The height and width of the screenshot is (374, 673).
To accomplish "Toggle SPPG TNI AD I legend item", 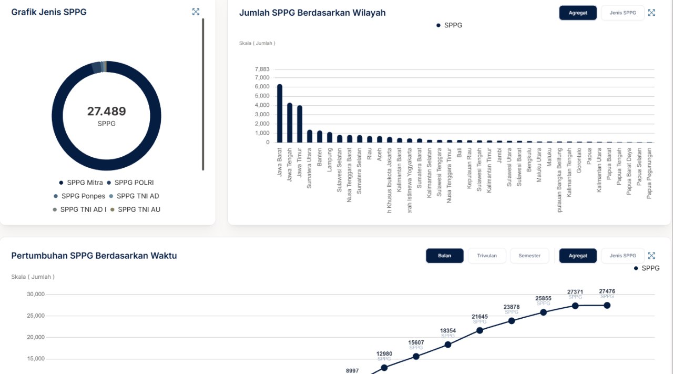I will (x=79, y=209).
